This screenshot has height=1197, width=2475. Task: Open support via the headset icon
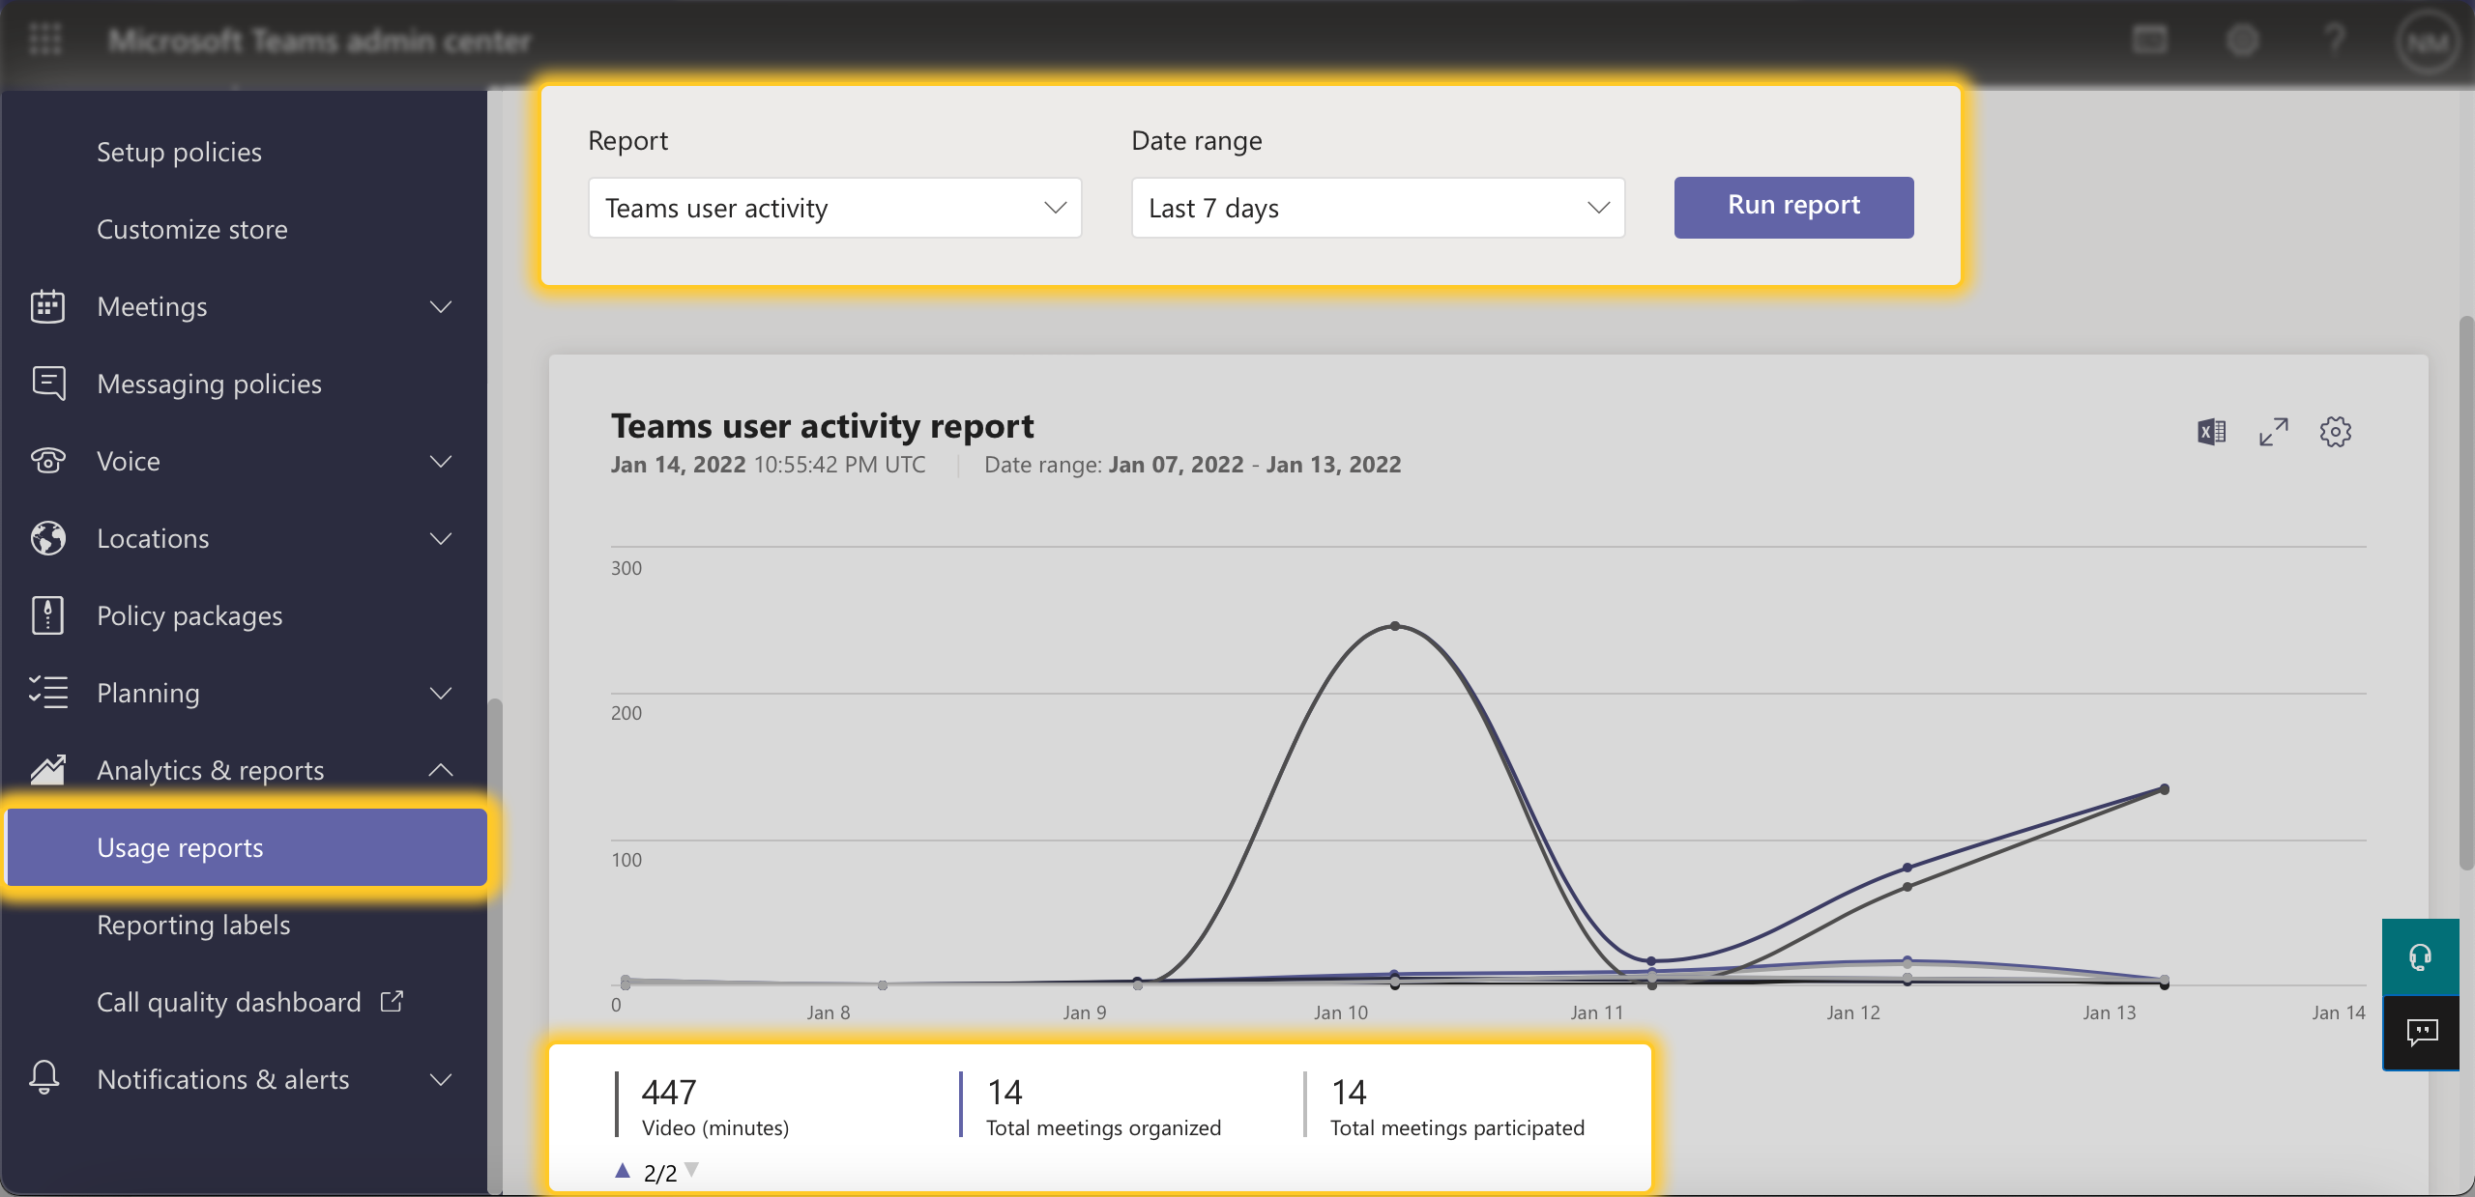coord(2421,956)
